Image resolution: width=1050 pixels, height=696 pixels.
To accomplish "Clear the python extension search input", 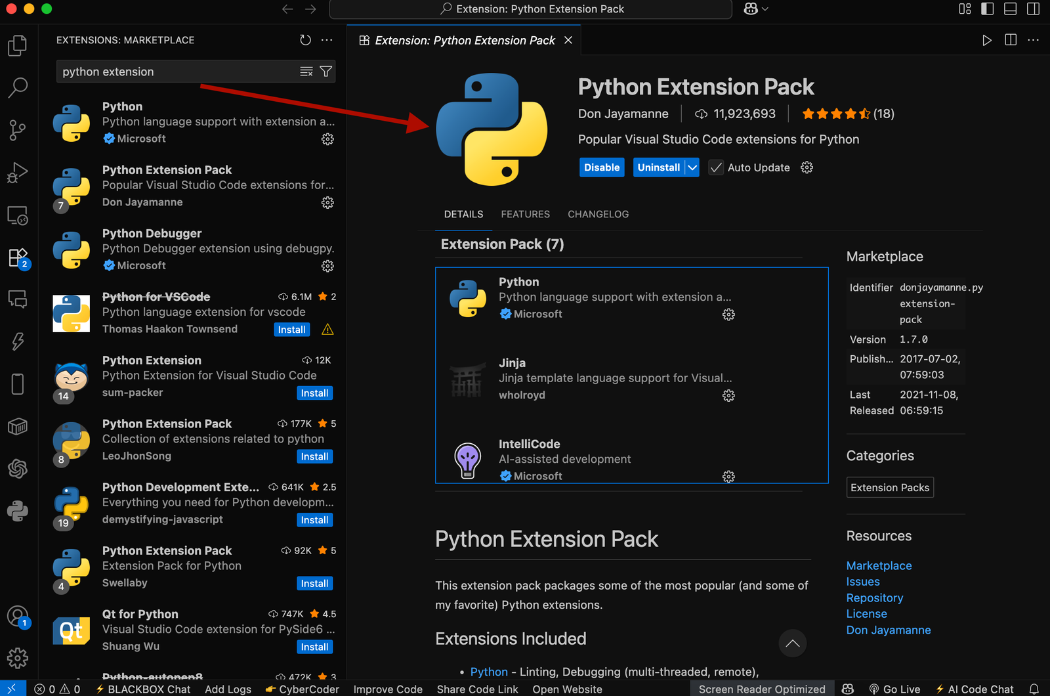I will (x=306, y=71).
